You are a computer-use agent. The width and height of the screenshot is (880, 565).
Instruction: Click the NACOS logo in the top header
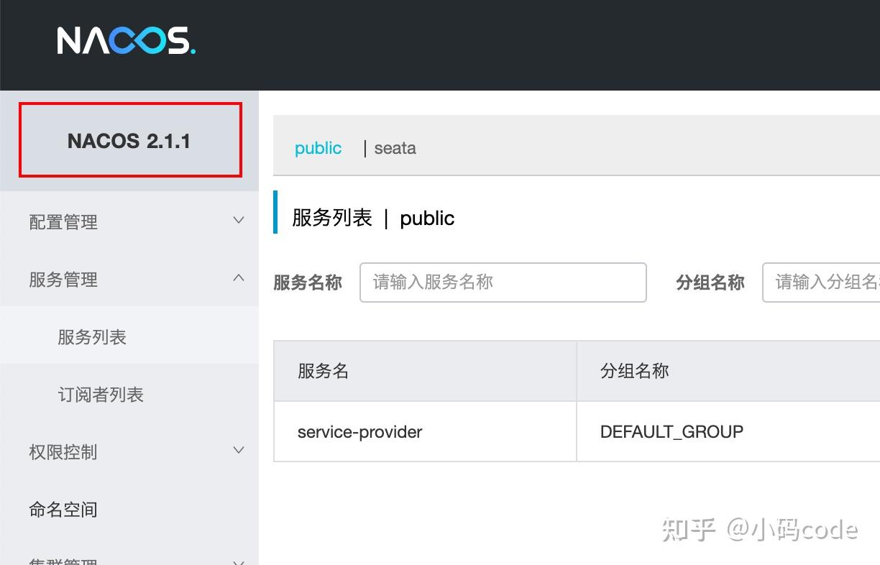click(126, 42)
